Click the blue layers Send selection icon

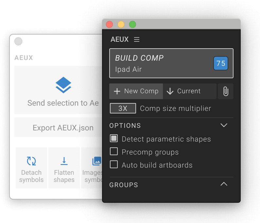pyautogui.click(x=63, y=85)
